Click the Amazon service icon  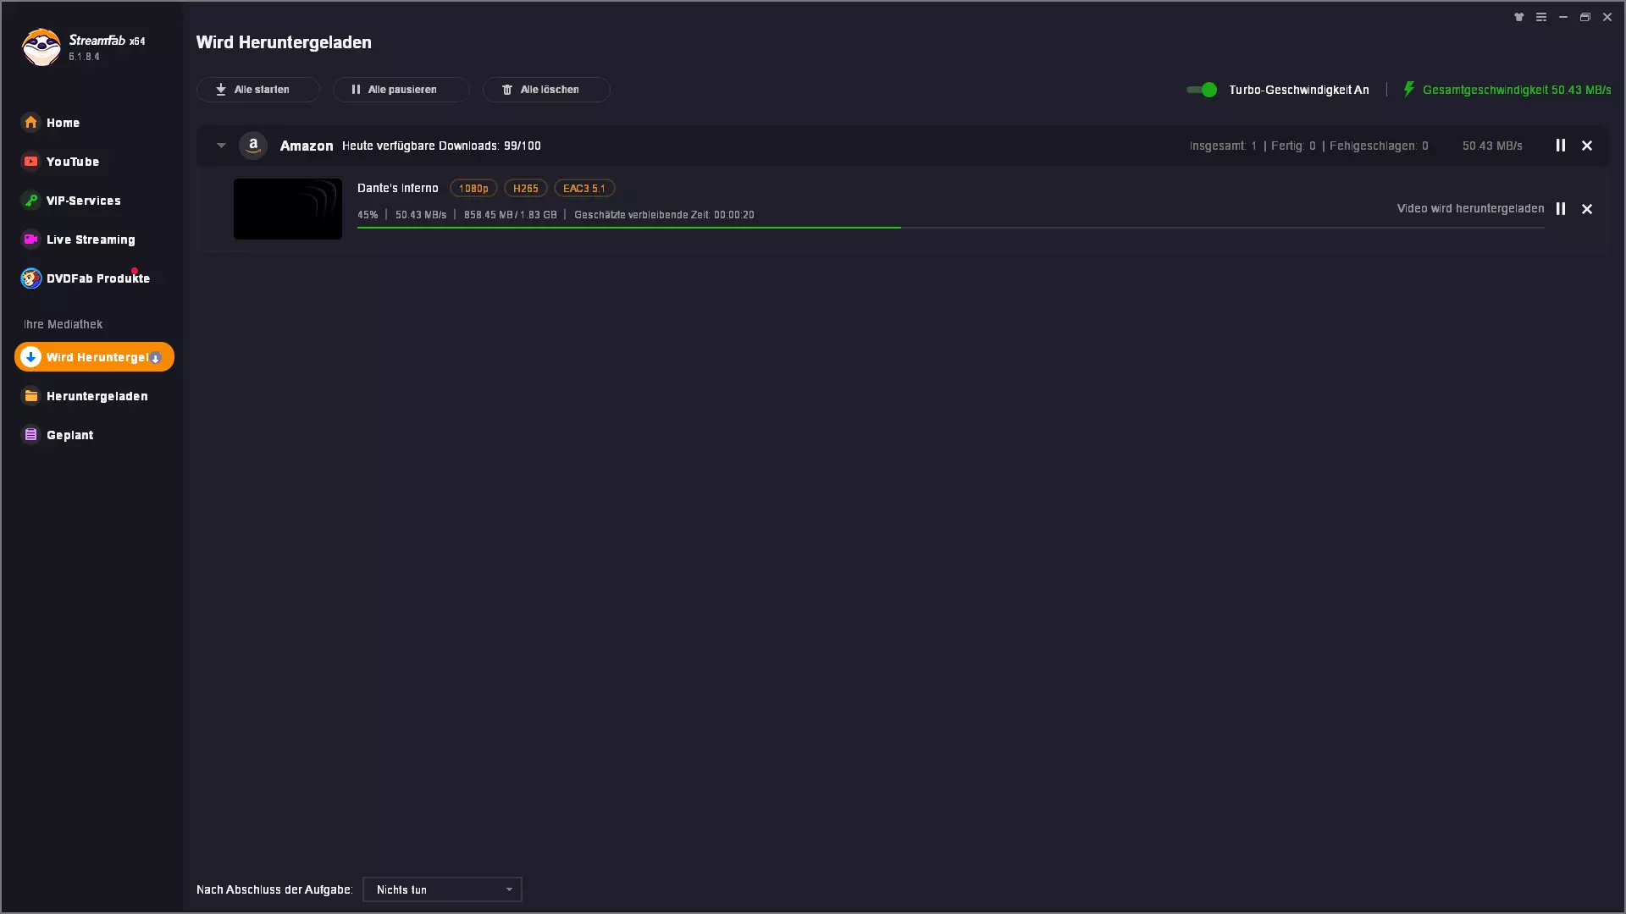click(x=253, y=146)
